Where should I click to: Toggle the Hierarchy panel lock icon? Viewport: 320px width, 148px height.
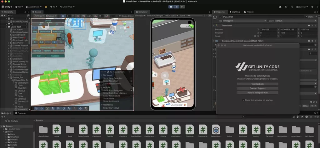25,12
